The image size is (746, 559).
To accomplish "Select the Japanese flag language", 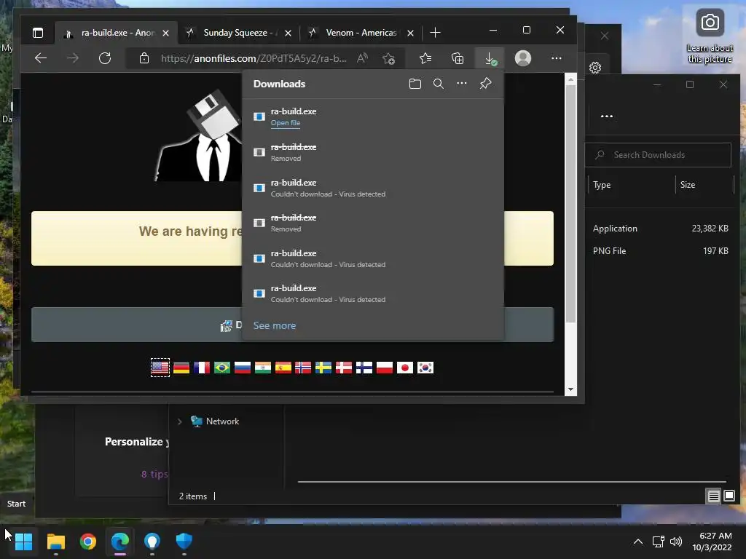I will point(405,368).
